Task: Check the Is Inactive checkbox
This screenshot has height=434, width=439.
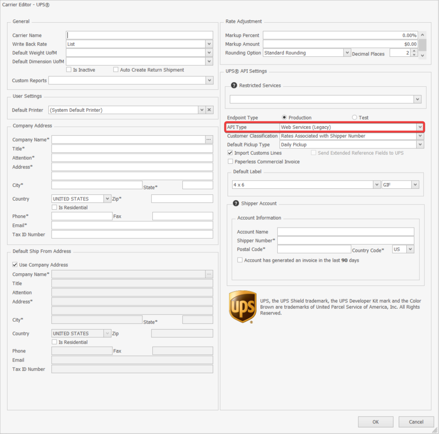Action: (x=69, y=70)
